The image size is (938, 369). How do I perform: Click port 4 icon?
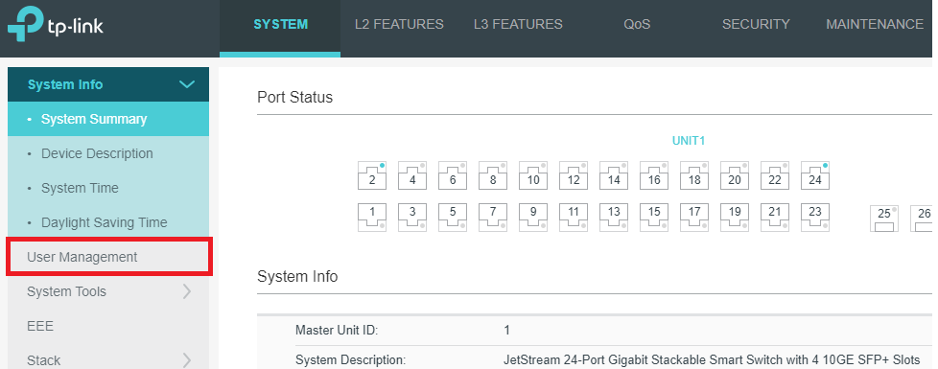[412, 175]
